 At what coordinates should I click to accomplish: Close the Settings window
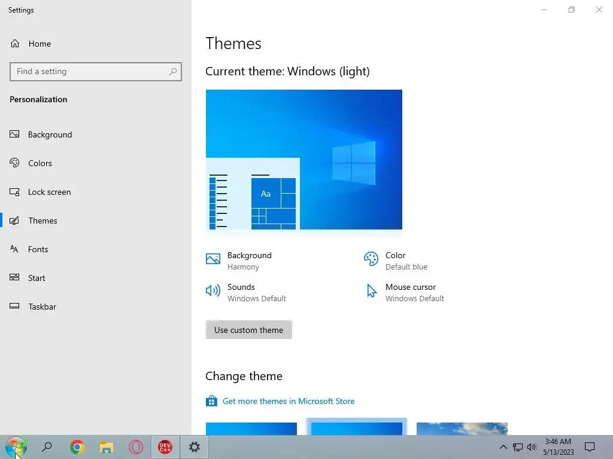599,10
